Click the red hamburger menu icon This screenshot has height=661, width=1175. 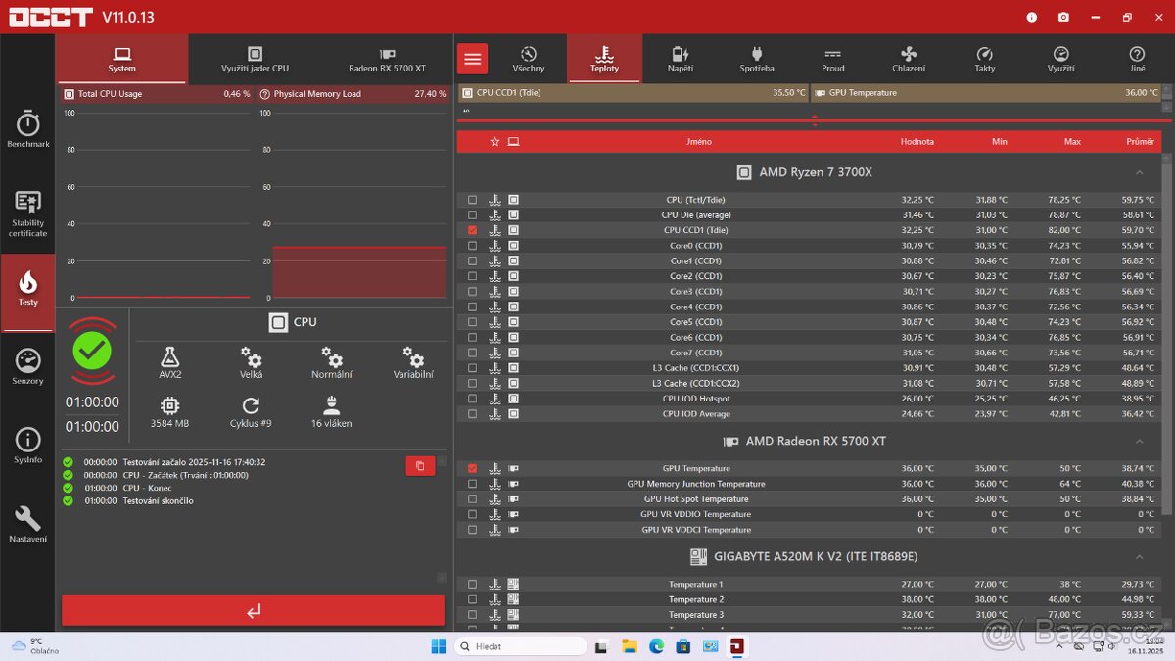(x=472, y=58)
